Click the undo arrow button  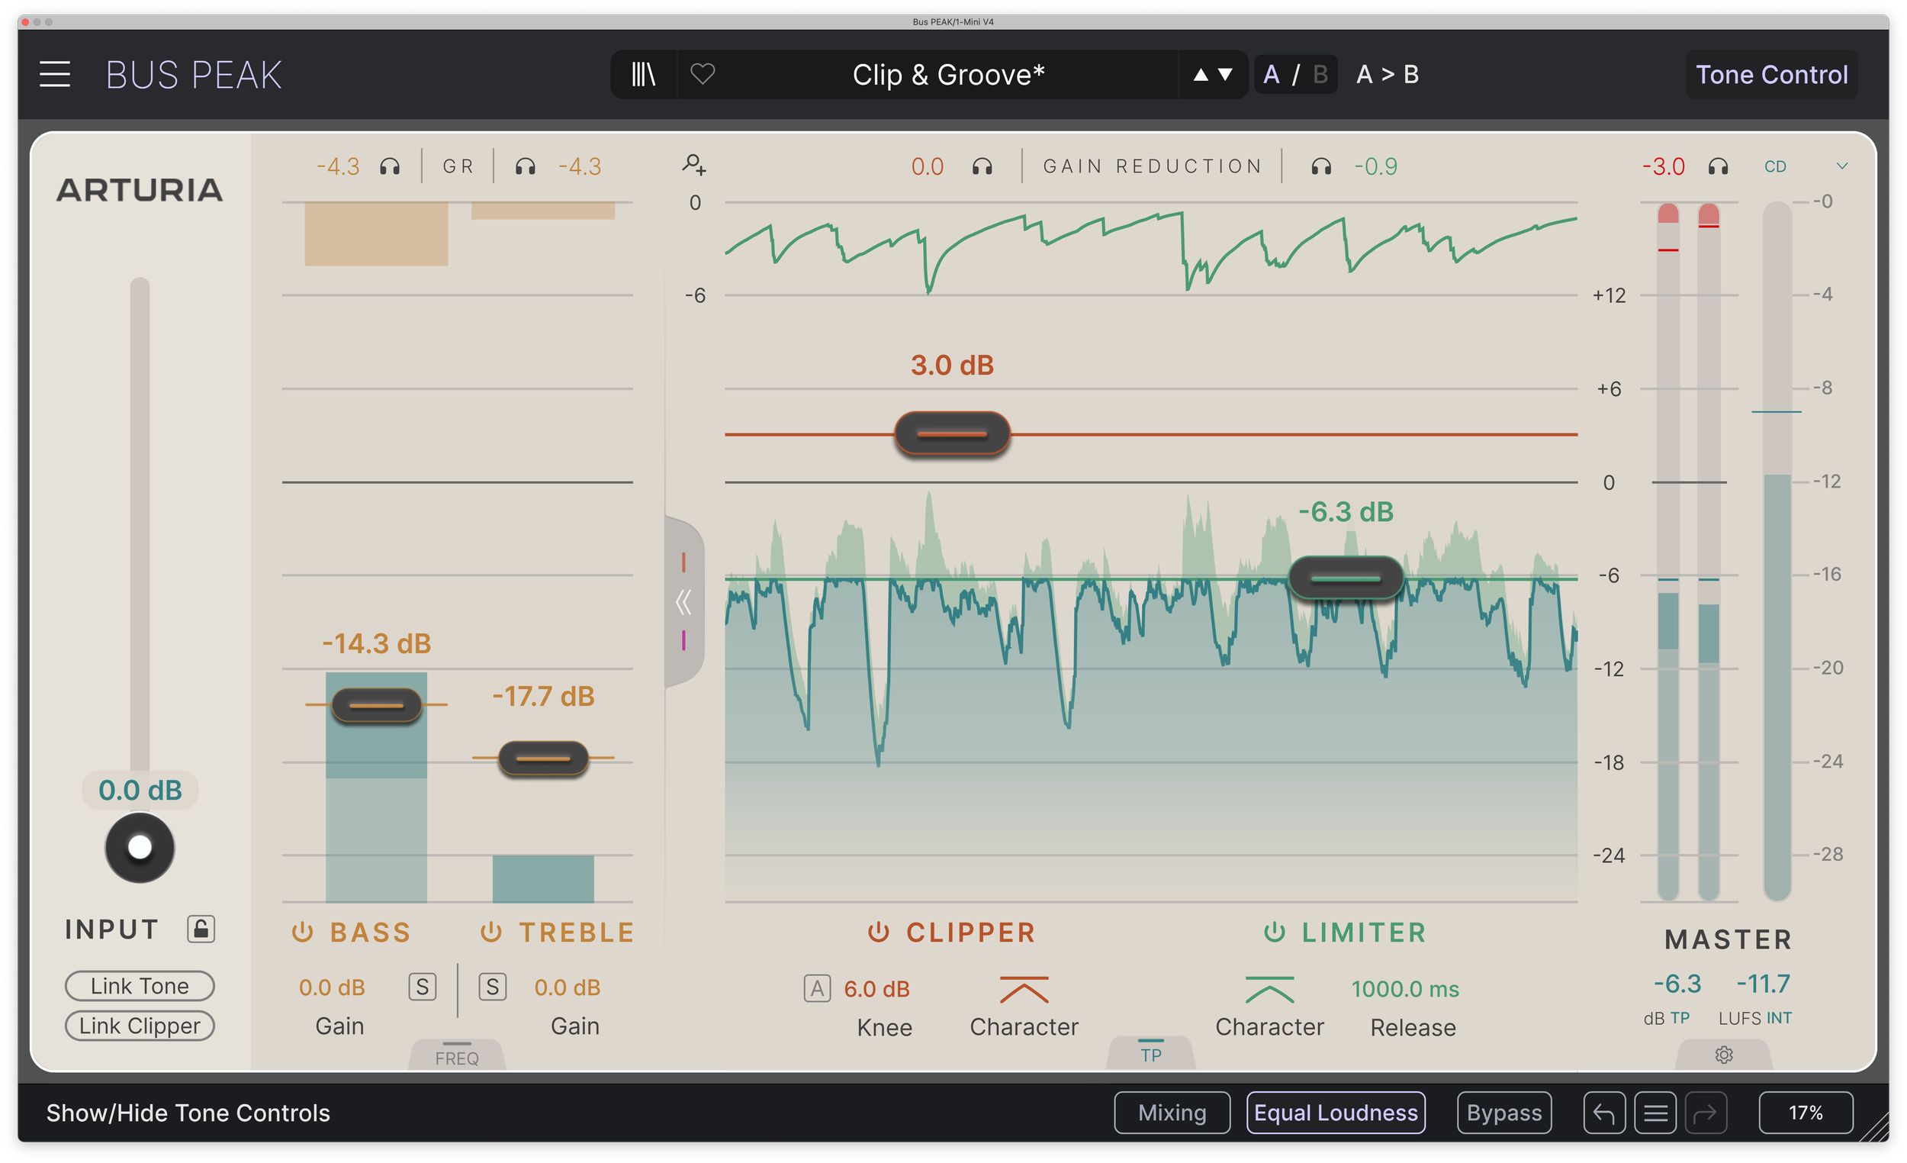[x=1603, y=1113]
